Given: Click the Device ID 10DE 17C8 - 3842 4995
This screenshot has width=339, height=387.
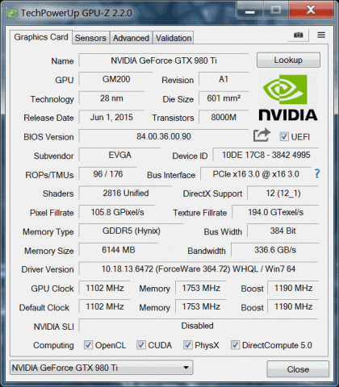Looking at the screenshot, I should coord(266,155).
